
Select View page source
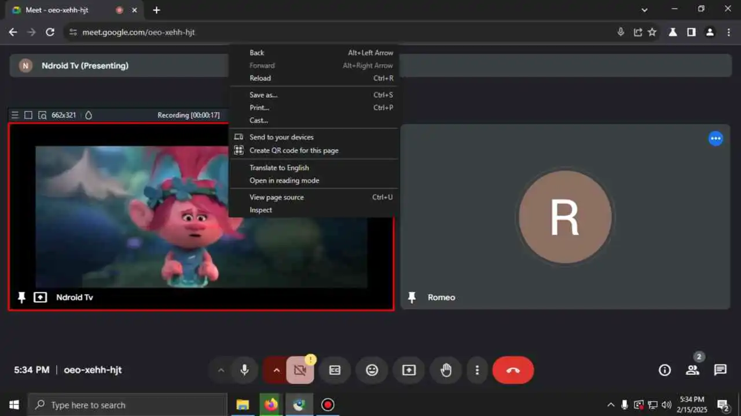314,197
